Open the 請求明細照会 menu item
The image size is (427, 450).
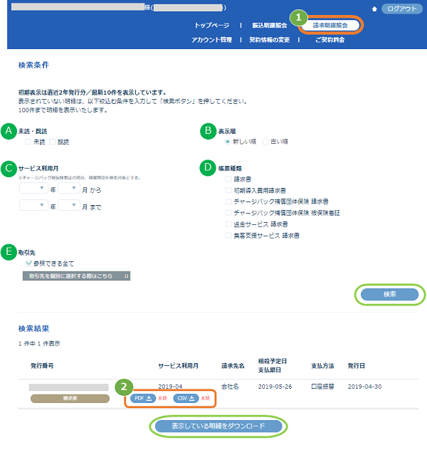[x=330, y=25]
